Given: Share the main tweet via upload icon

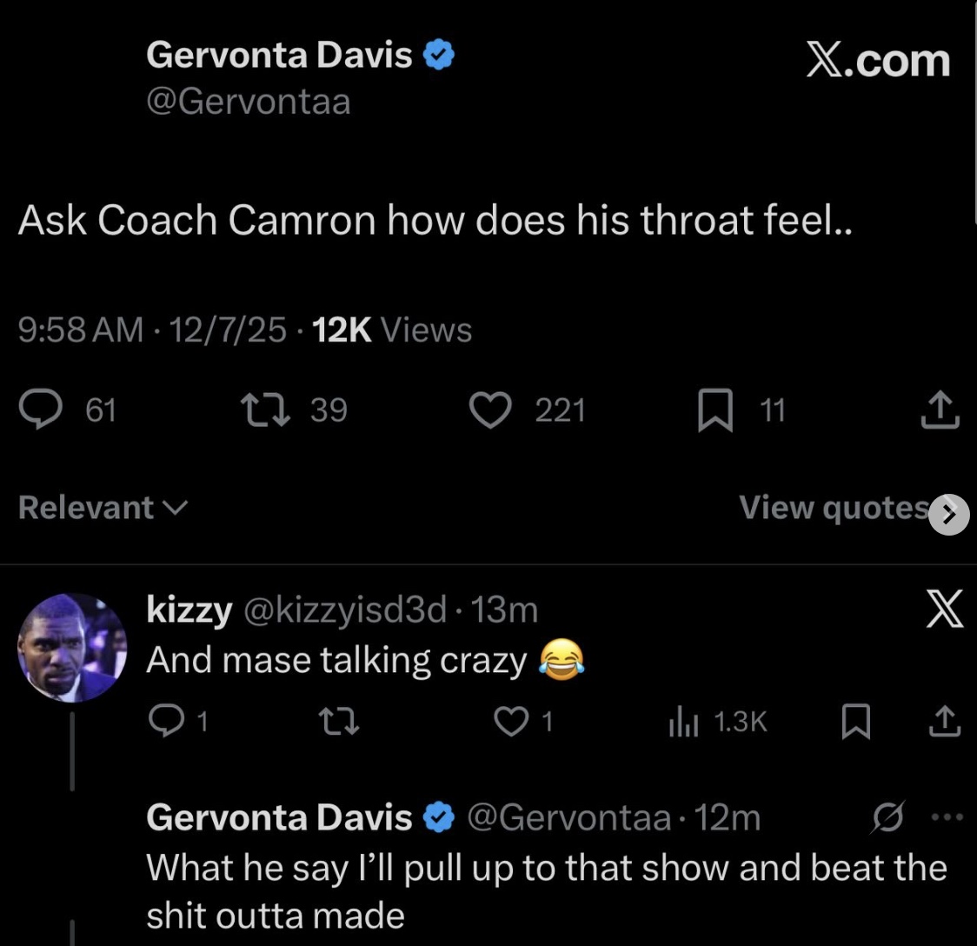Looking at the screenshot, I should 940,410.
